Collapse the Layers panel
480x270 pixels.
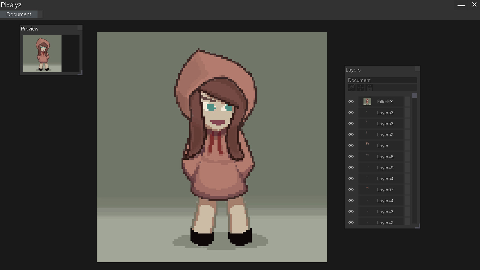coord(417,69)
